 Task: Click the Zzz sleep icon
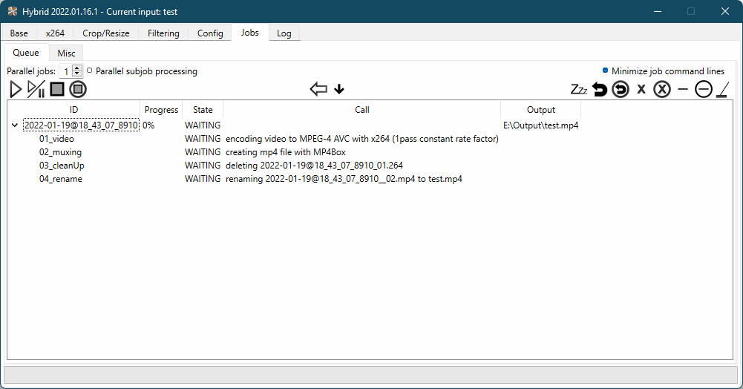579,90
